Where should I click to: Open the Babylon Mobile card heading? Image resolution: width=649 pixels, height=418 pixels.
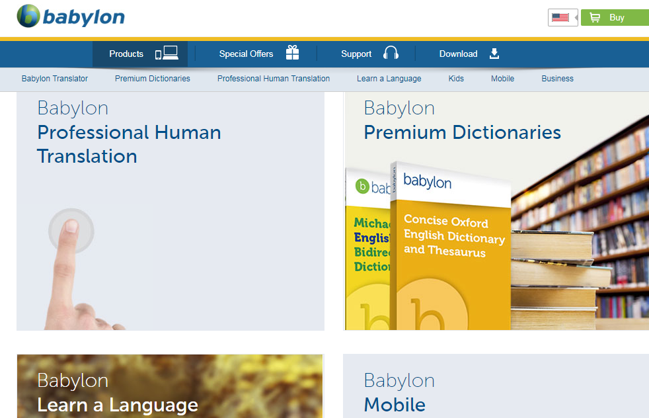(x=395, y=405)
